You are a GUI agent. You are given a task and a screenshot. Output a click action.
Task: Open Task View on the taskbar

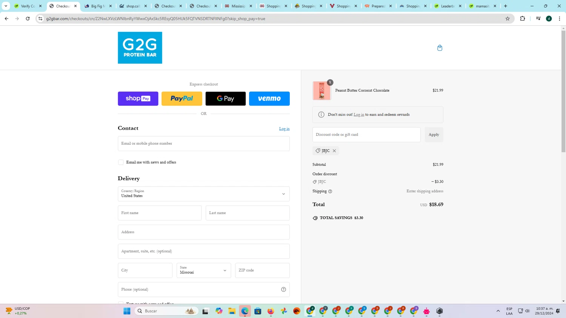[x=205, y=311]
